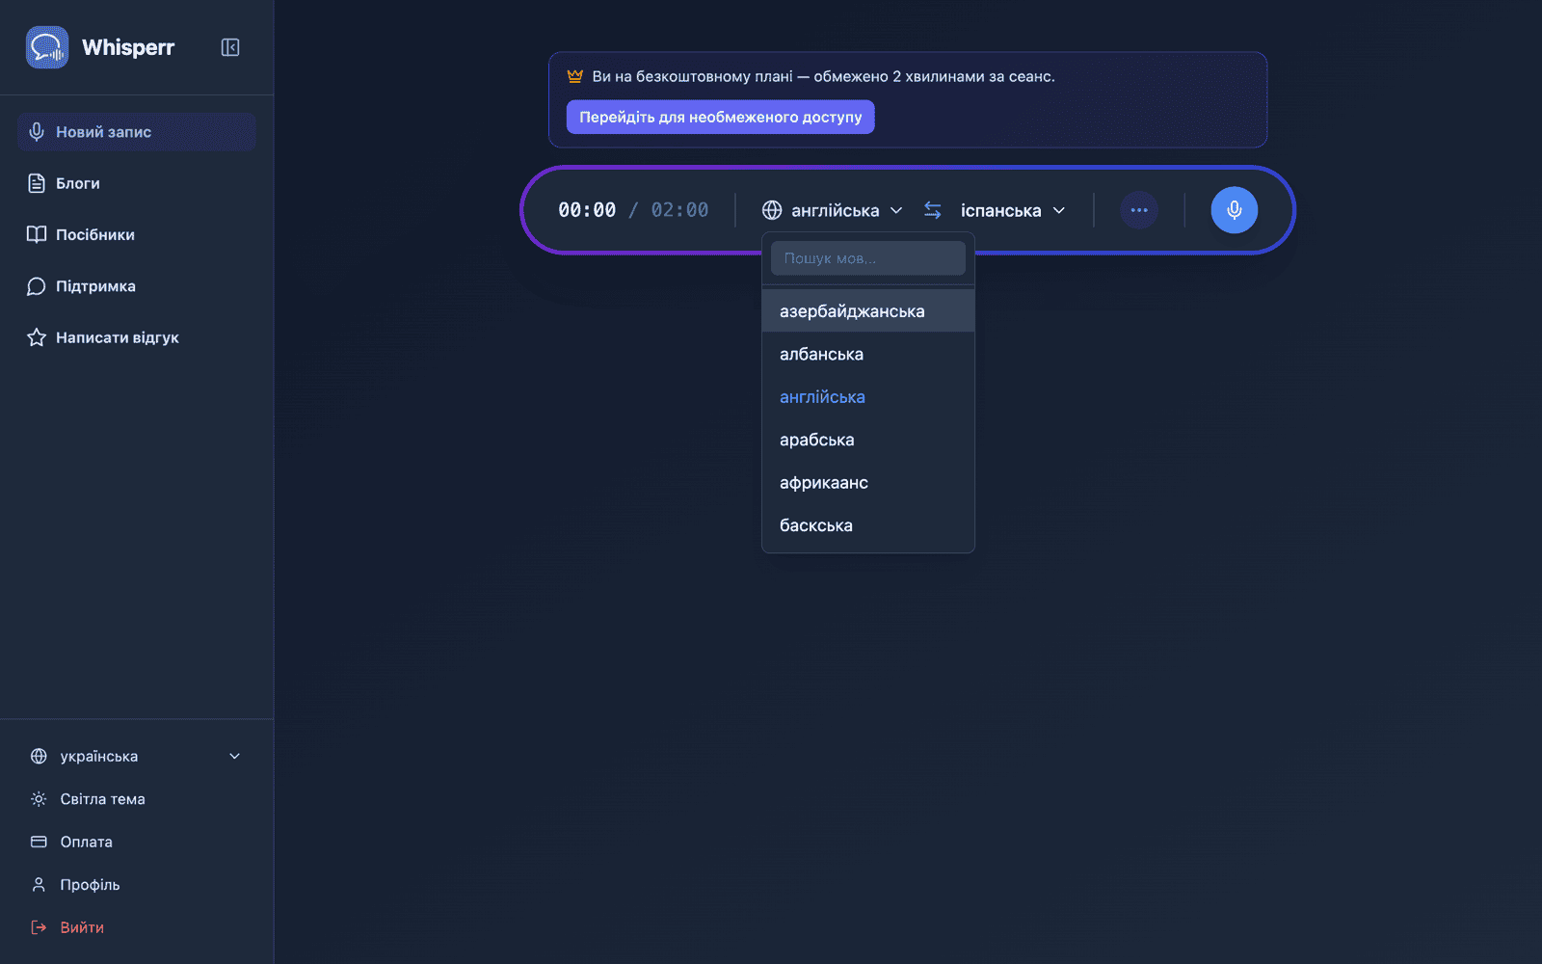Click the 00:00 elapsed time counter
The height and width of the screenshot is (964, 1542).
pyautogui.click(x=587, y=210)
